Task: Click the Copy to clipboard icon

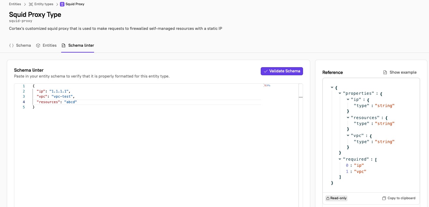Action: click(x=384, y=198)
